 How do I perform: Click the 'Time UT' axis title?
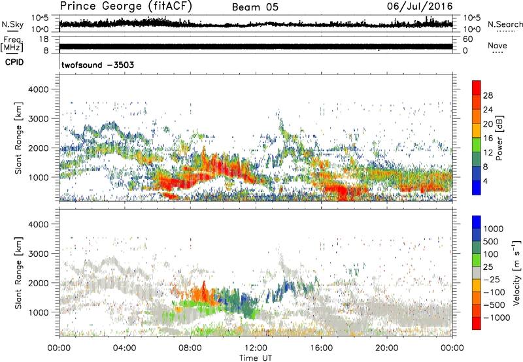point(256,358)
